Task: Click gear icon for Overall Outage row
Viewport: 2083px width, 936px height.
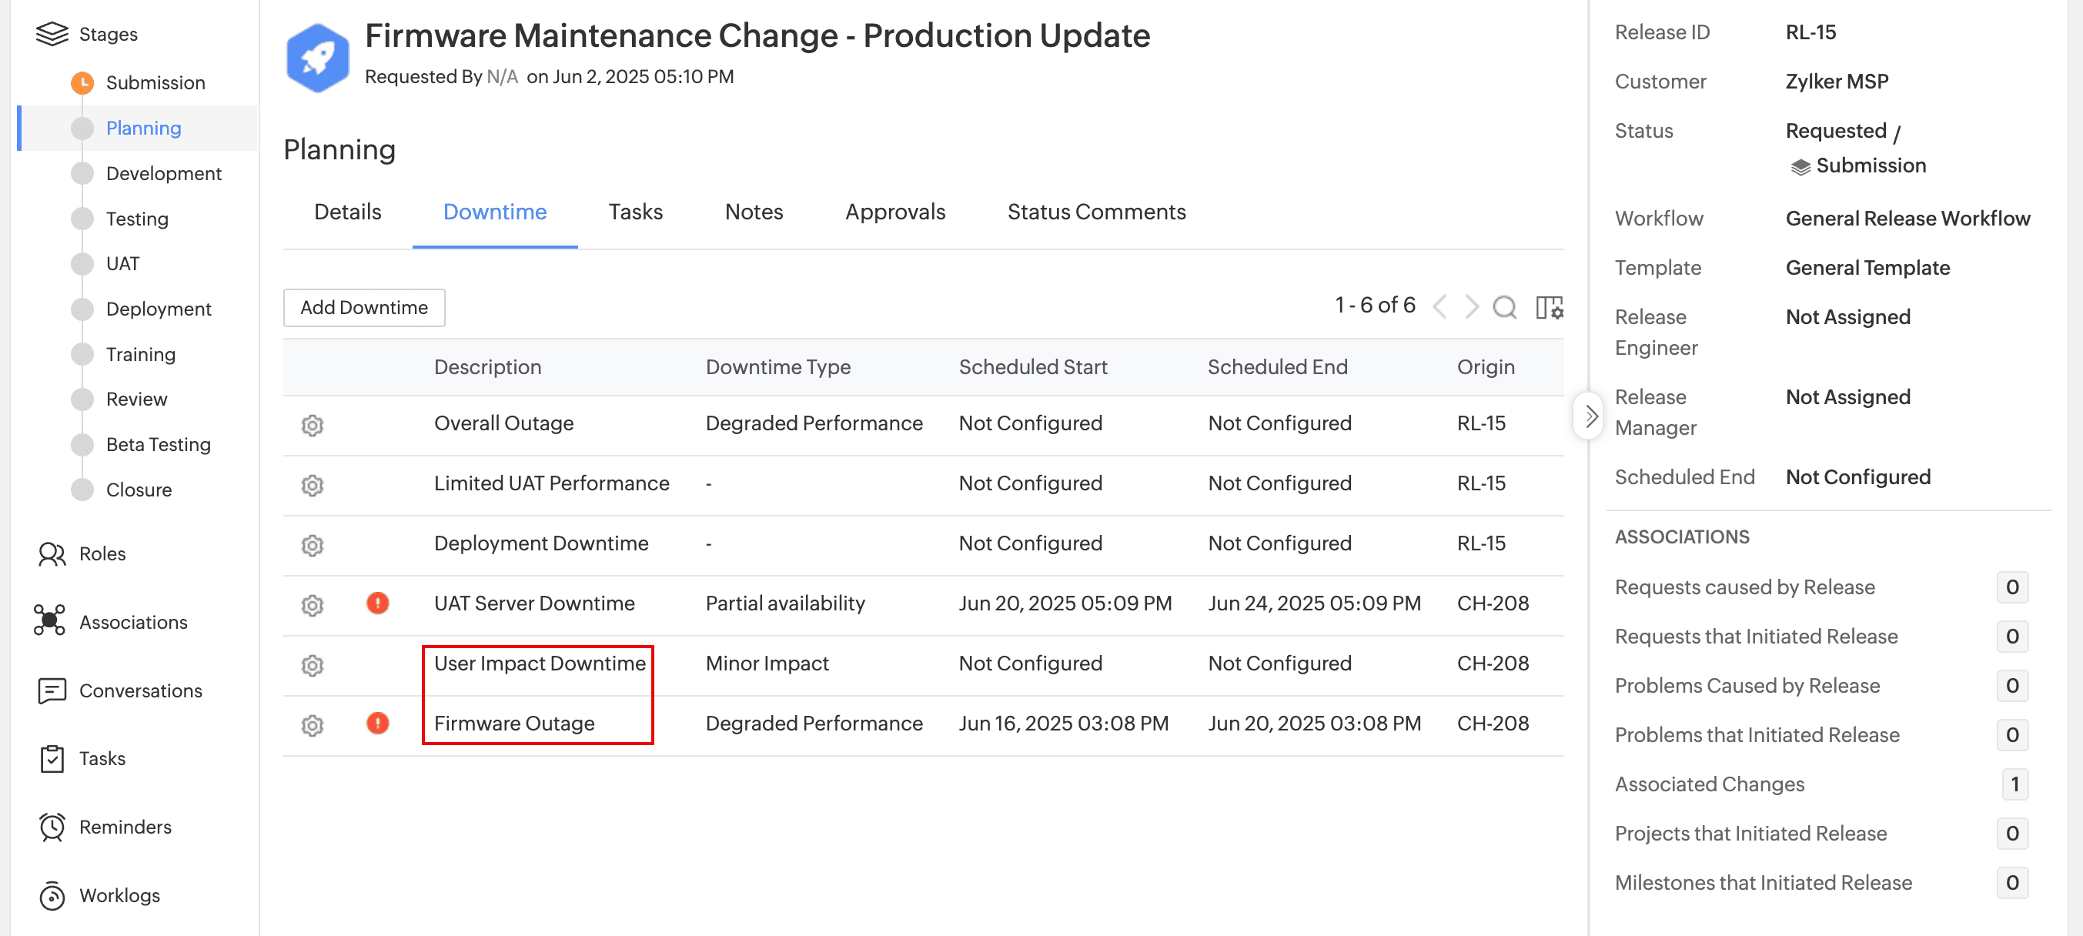Action: pos(312,424)
